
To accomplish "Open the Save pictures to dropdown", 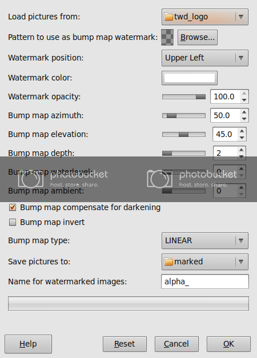I will 204,262.
